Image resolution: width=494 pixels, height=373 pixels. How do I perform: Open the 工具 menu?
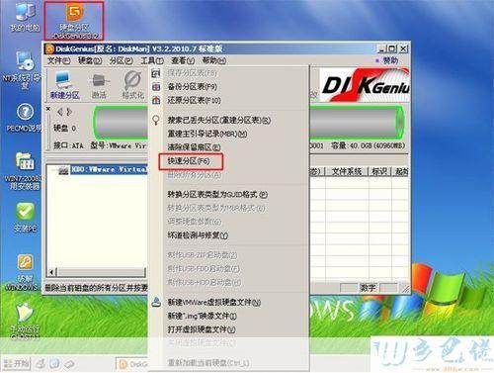click(152, 60)
